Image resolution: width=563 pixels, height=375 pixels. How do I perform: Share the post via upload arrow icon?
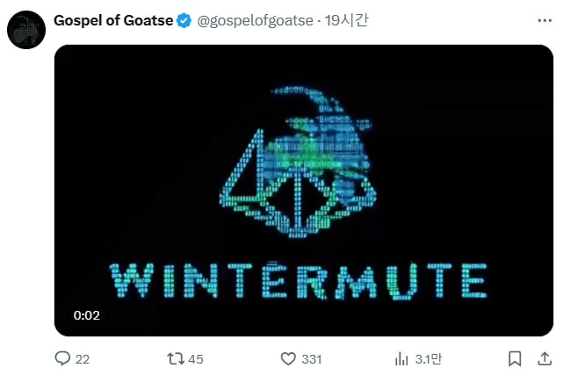pos(545,358)
